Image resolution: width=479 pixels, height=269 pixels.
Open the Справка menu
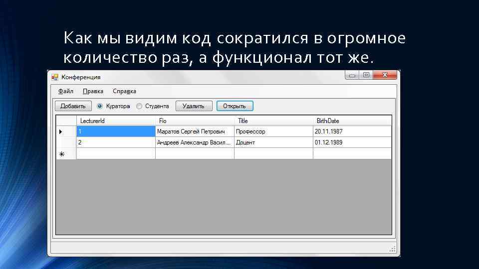[x=124, y=91]
